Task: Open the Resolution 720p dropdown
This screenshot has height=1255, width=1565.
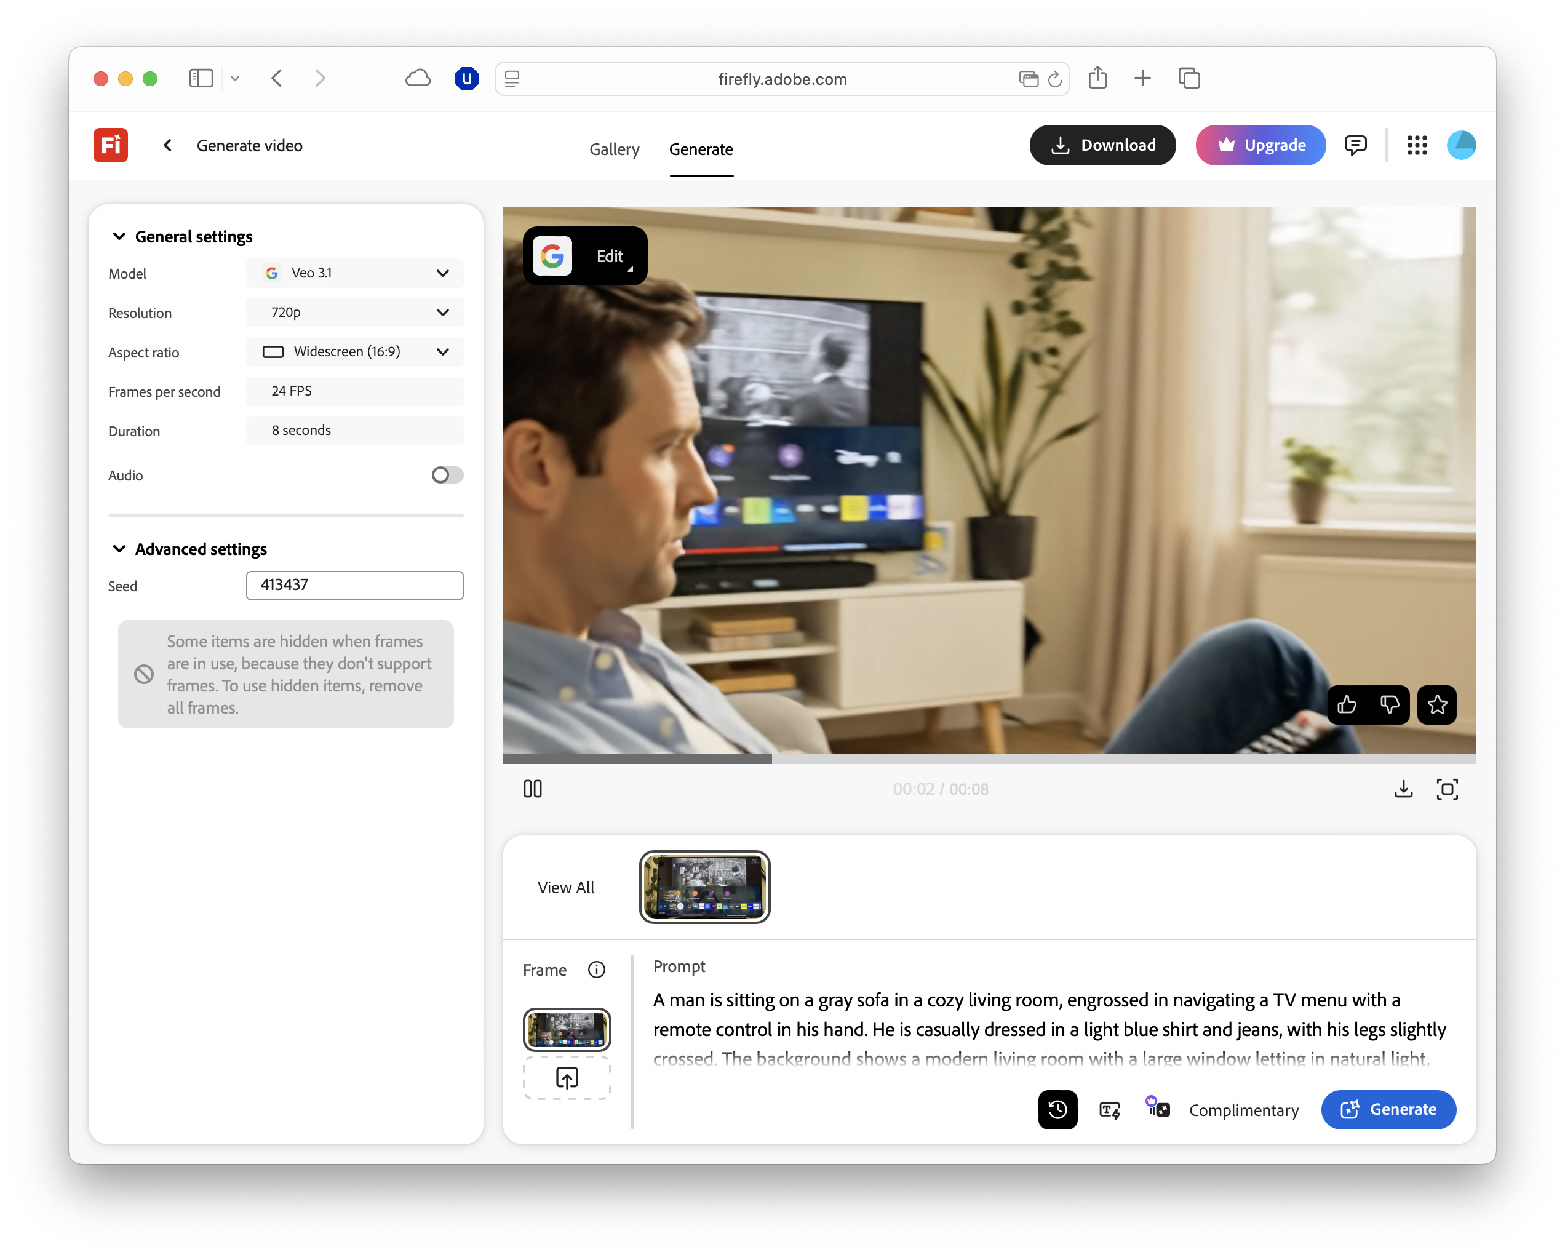Action: click(x=354, y=312)
